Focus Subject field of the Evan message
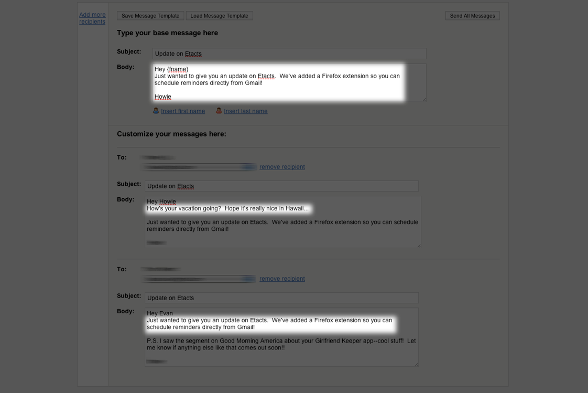588x393 pixels. 281,298
